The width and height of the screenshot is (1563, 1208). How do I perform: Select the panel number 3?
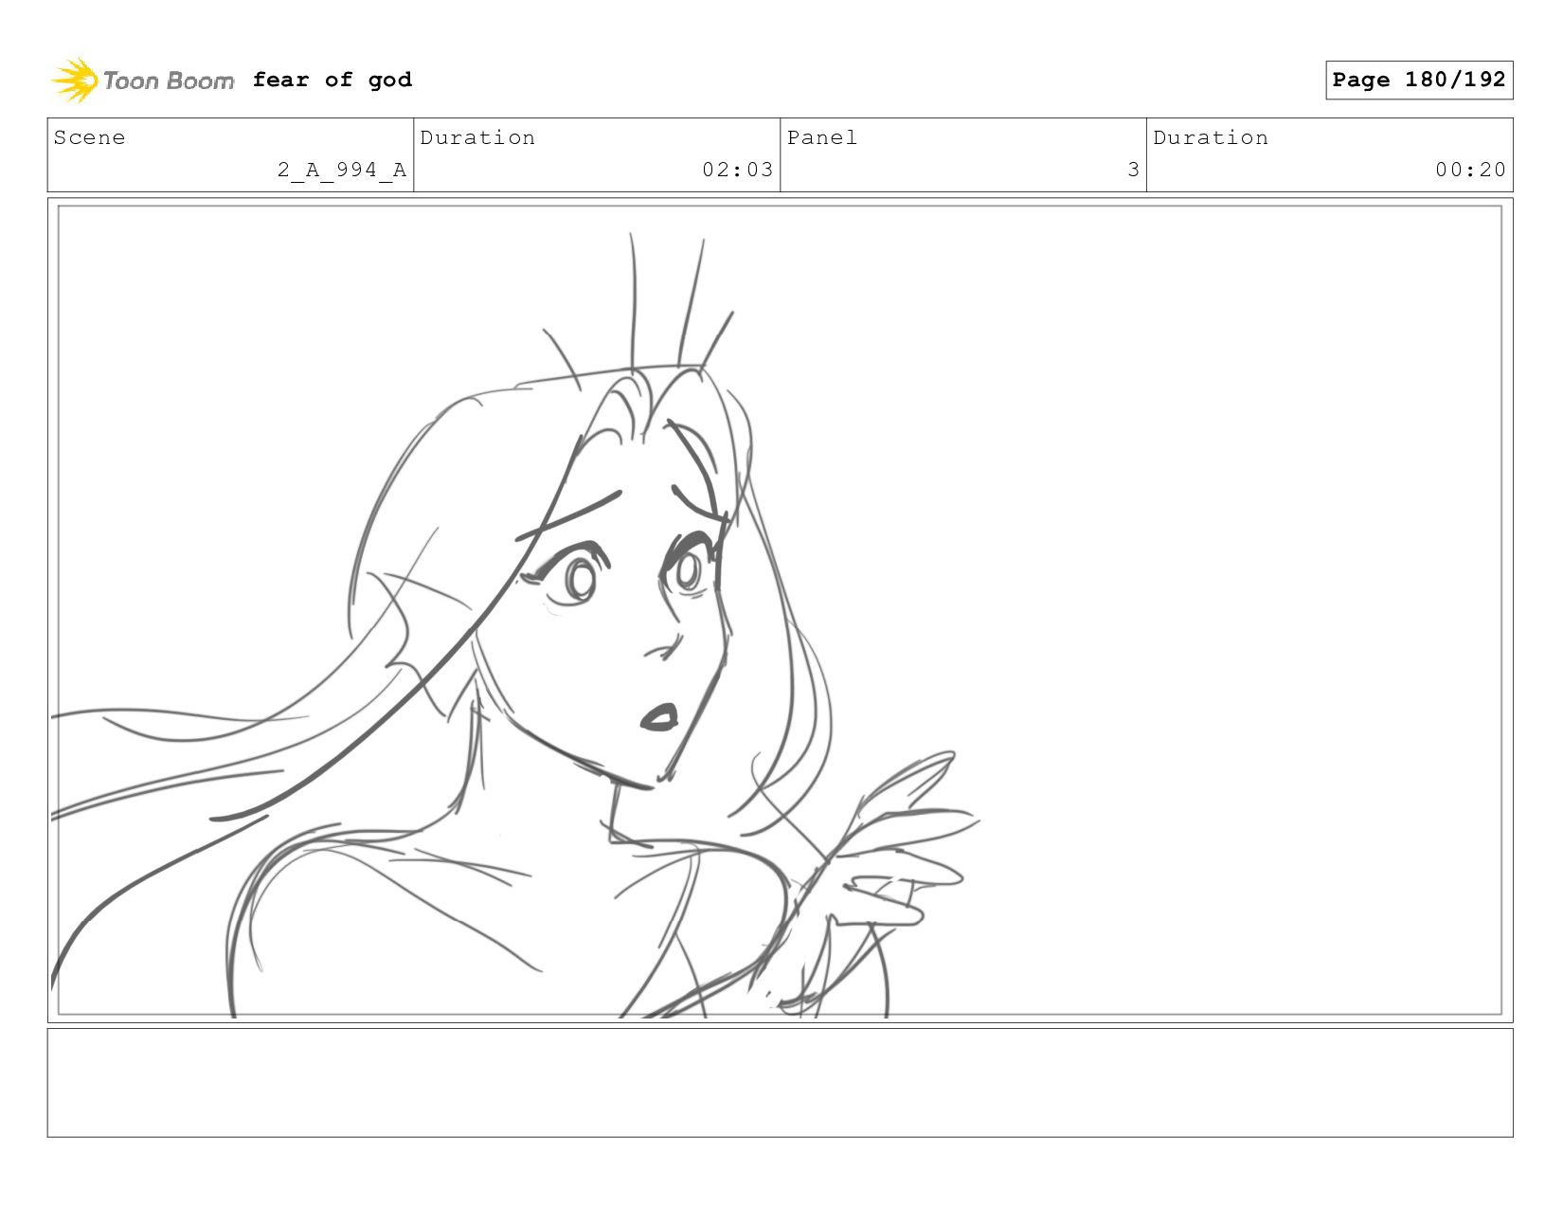[x=1133, y=170]
